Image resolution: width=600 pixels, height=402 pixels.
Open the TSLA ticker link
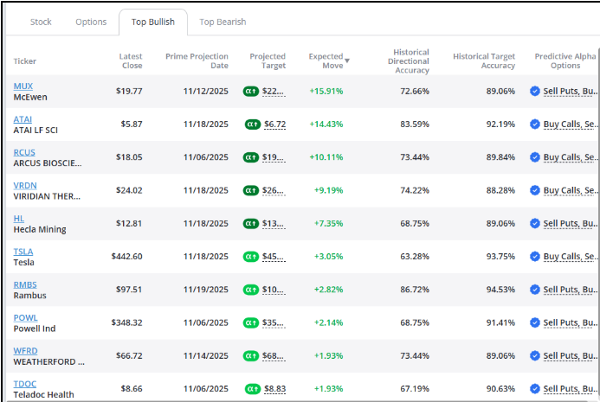pyautogui.click(x=23, y=252)
